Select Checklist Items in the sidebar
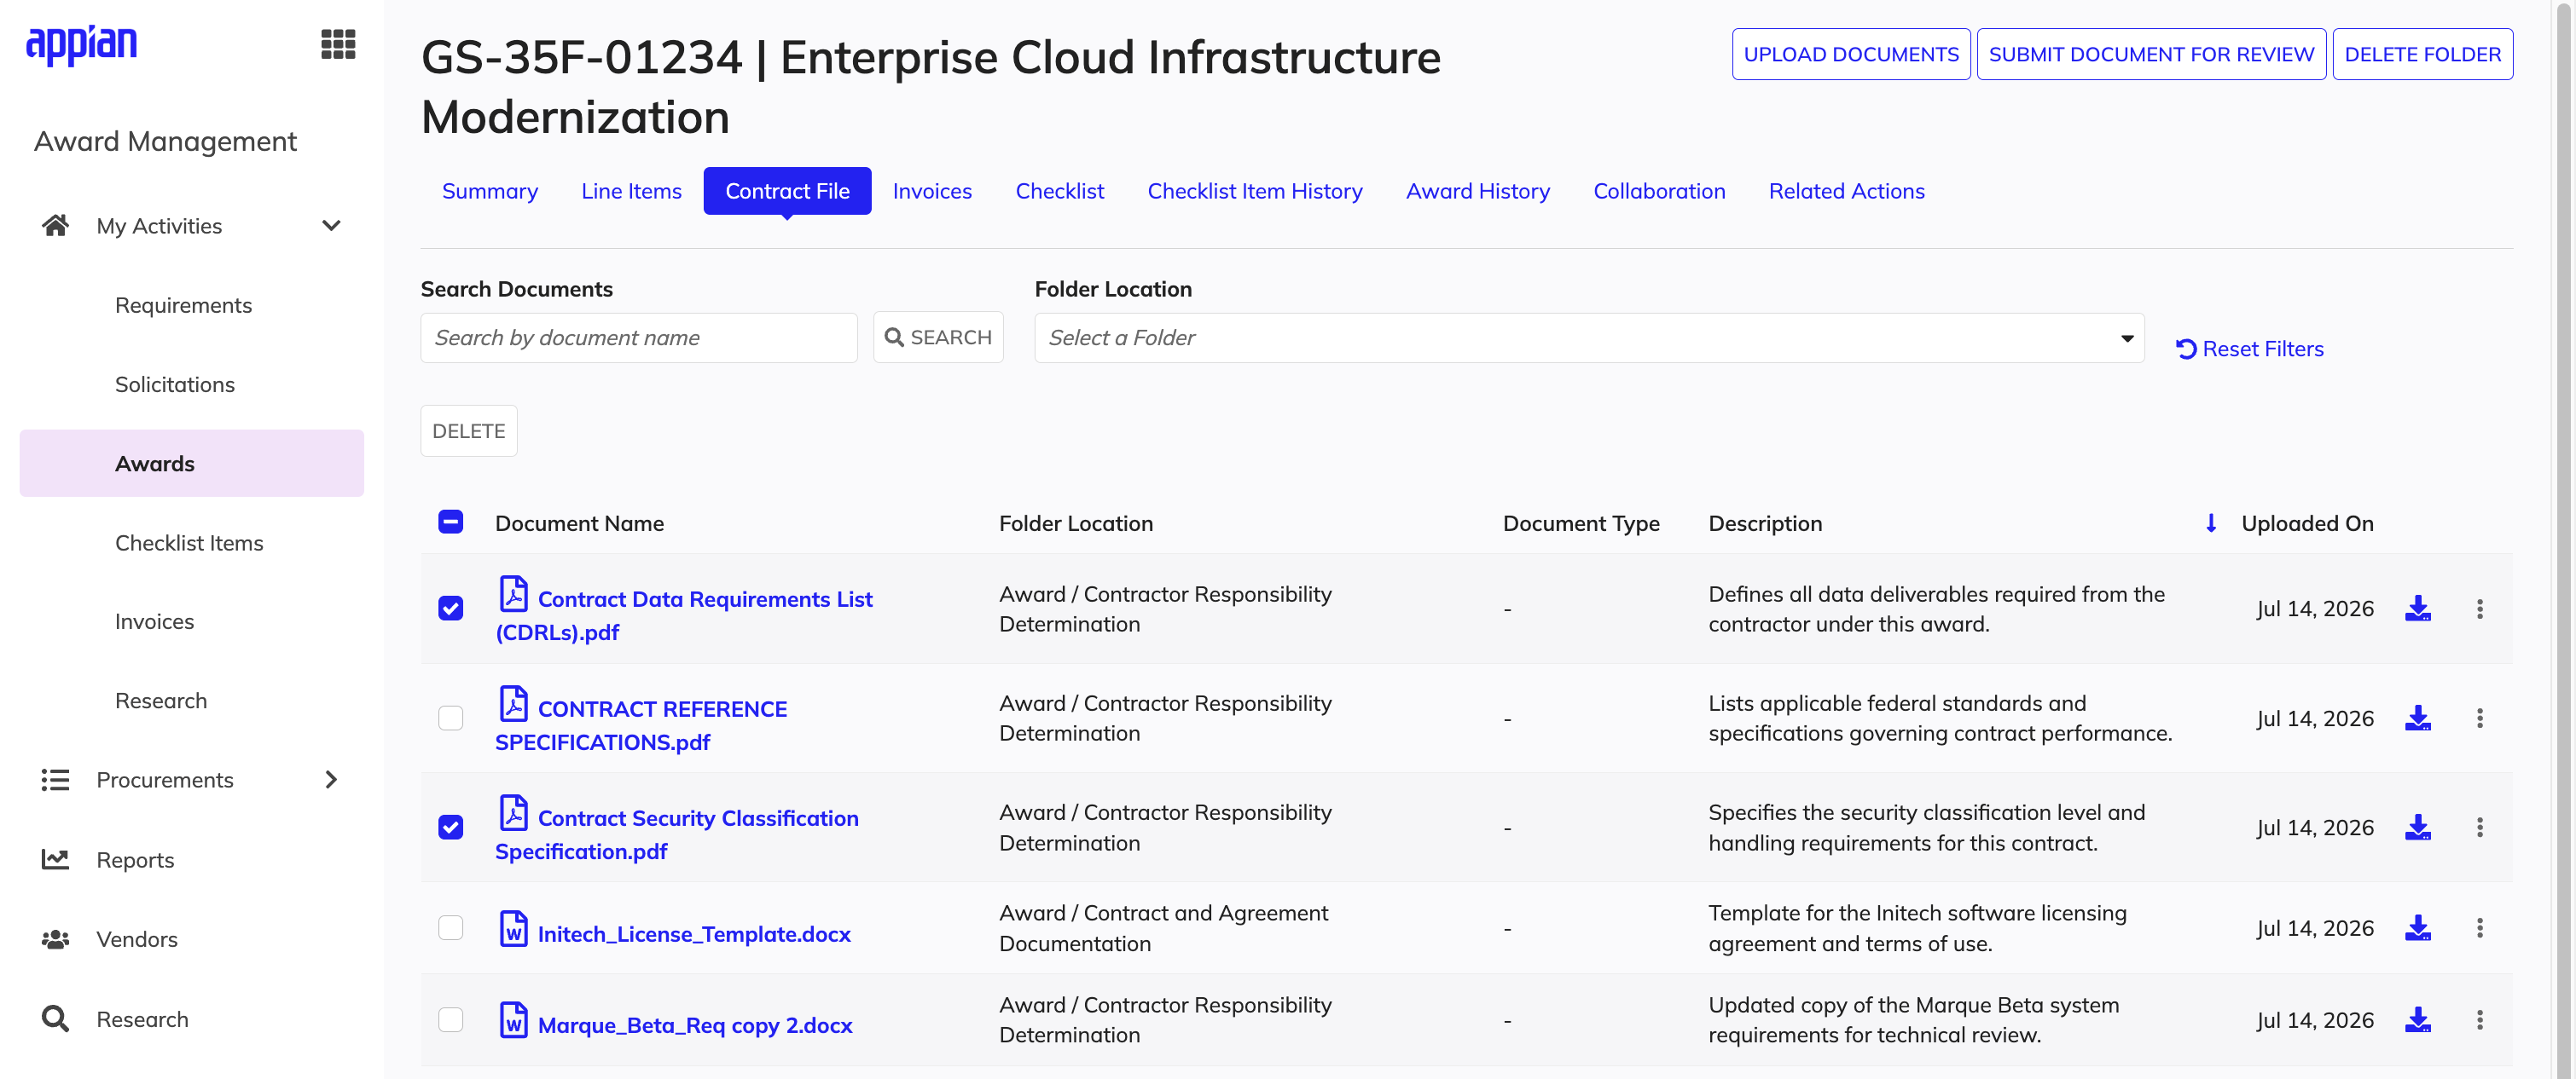2576x1079 pixels. (x=188, y=543)
